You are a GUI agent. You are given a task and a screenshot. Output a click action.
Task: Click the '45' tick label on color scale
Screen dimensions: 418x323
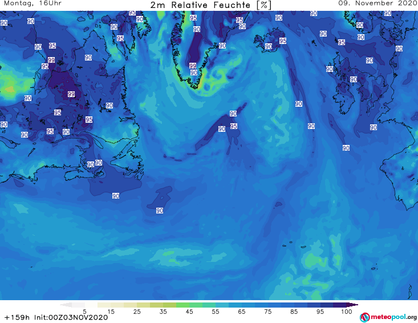click(189, 312)
